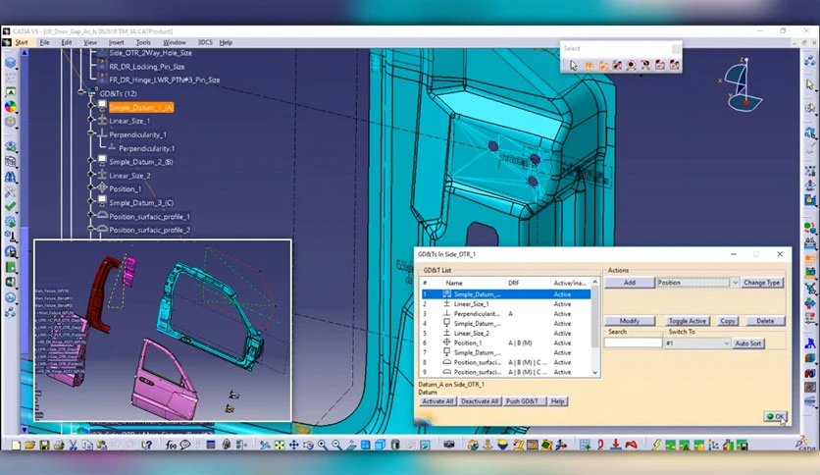Image resolution: width=820 pixels, height=475 pixels.
Task: Open the 3DCS menu
Action: tap(205, 42)
